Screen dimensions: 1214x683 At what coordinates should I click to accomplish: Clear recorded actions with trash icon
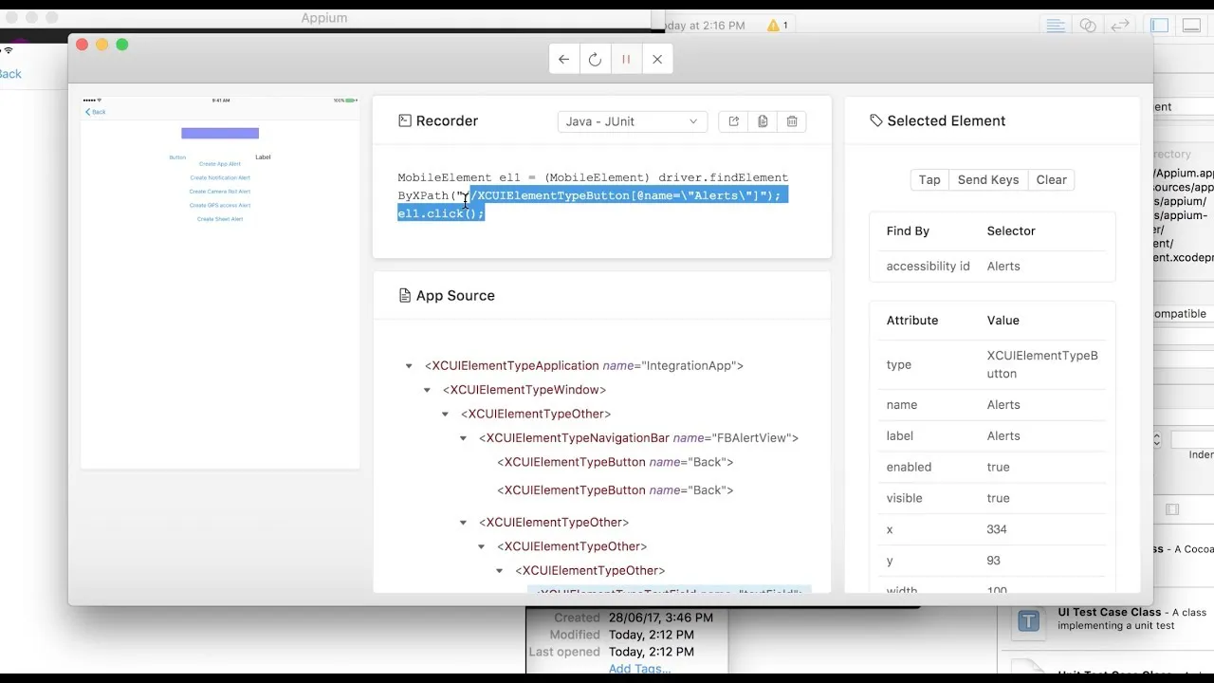click(x=792, y=121)
